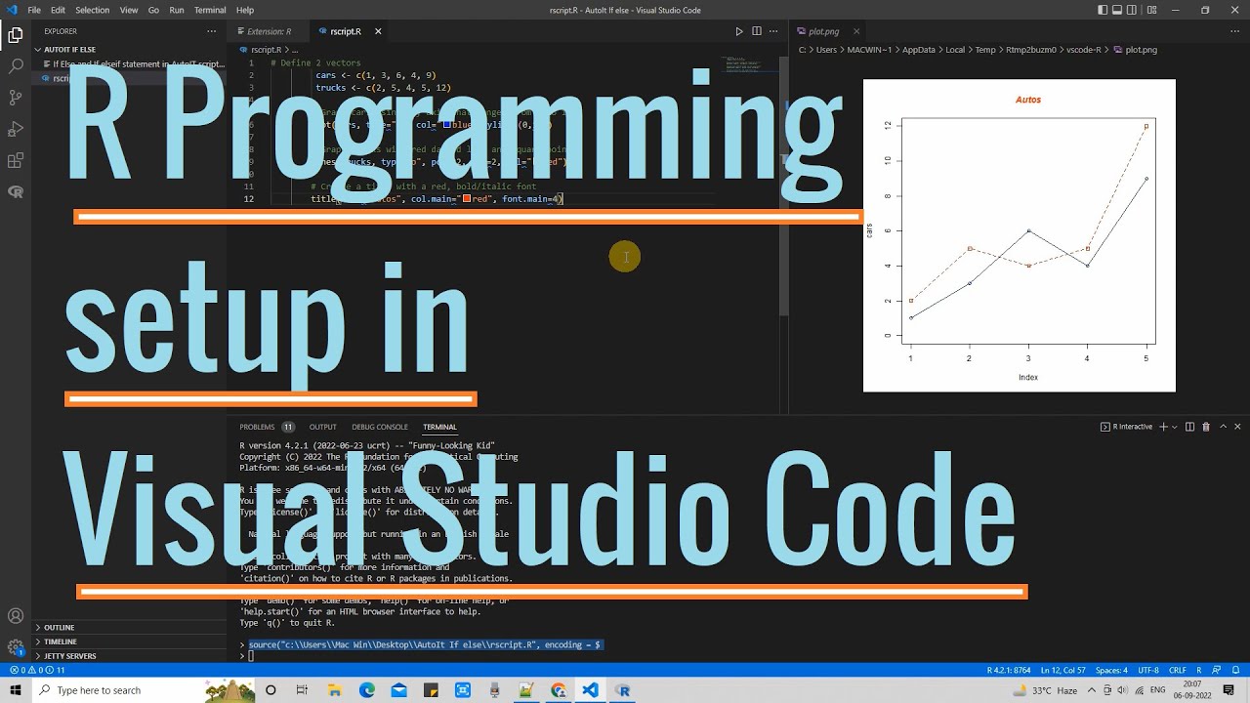Kill the R Interactive terminal with trash icon

[1206, 427]
